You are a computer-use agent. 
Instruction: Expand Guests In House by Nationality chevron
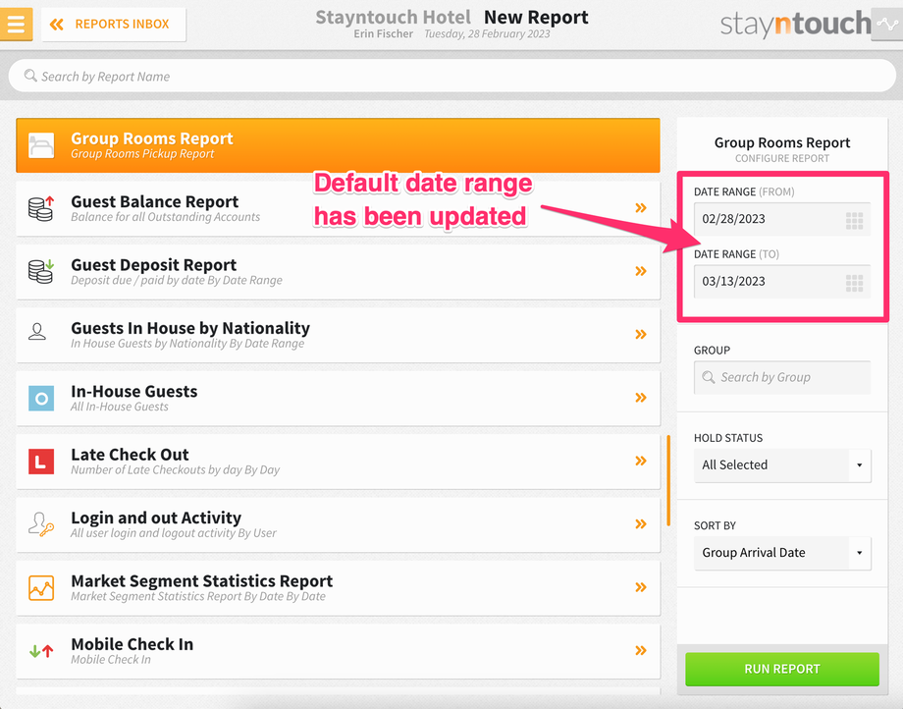tap(641, 334)
